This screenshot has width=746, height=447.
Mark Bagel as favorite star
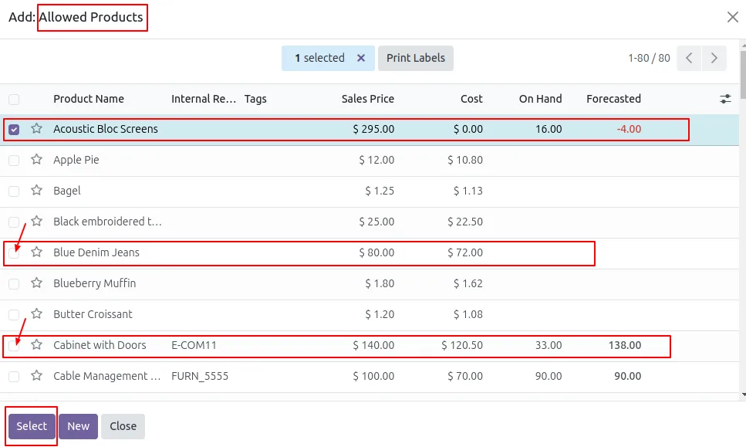tap(36, 191)
